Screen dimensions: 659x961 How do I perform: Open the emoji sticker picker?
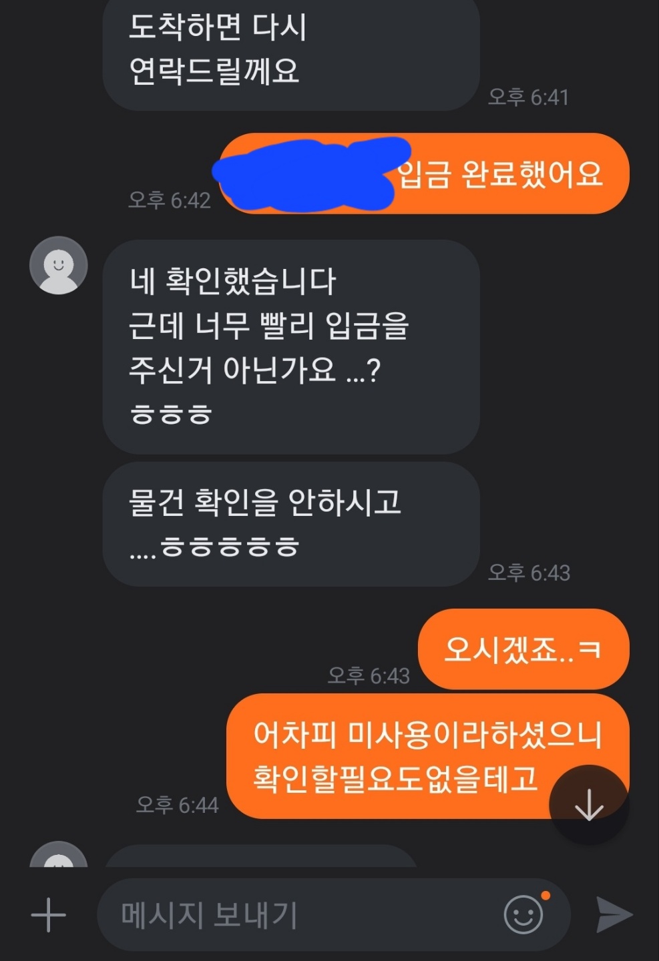pyautogui.click(x=523, y=914)
